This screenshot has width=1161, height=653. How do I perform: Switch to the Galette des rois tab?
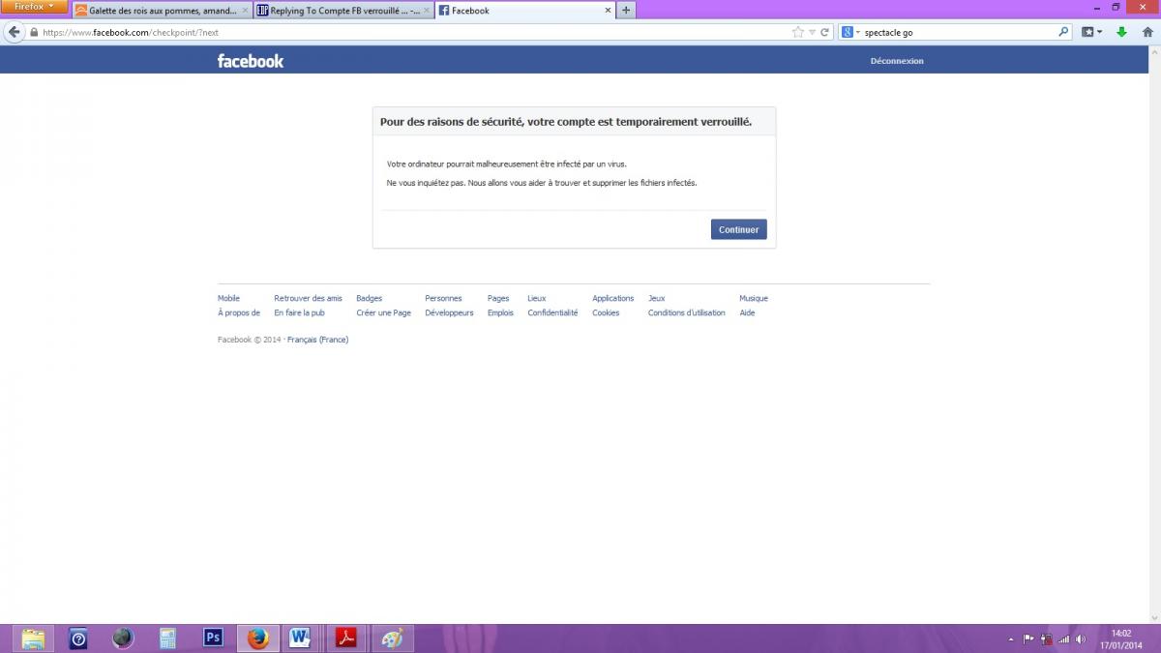click(160, 11)
